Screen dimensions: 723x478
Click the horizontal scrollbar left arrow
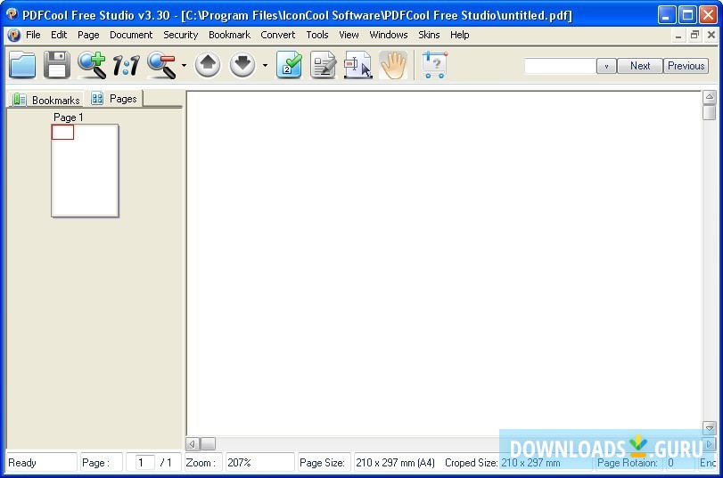click(193, 444)
